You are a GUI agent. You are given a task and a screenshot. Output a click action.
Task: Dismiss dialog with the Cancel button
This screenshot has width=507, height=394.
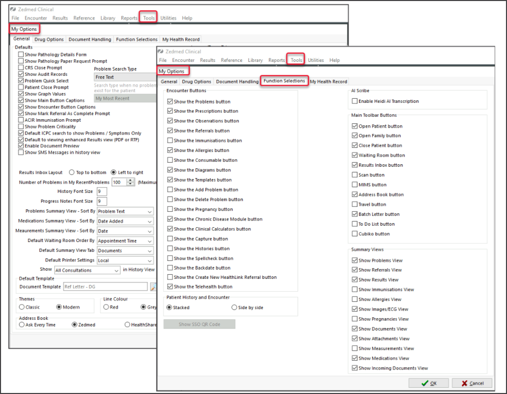[x=472, y=383]
